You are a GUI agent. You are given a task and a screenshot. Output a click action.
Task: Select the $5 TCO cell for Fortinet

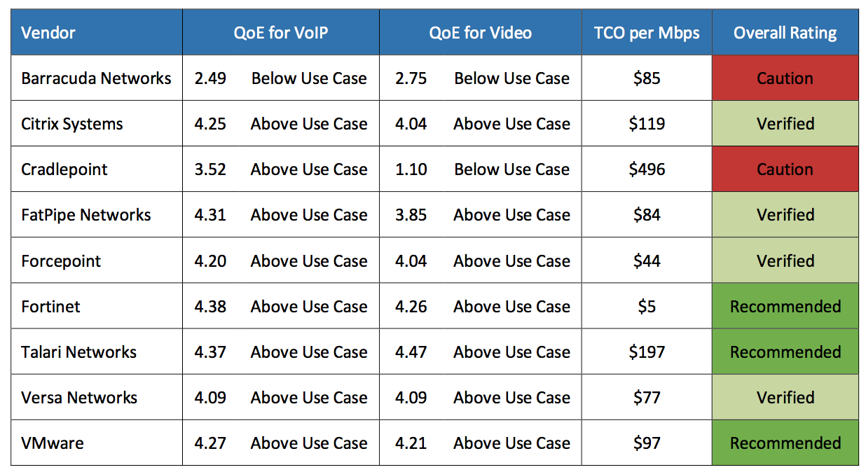646,307
